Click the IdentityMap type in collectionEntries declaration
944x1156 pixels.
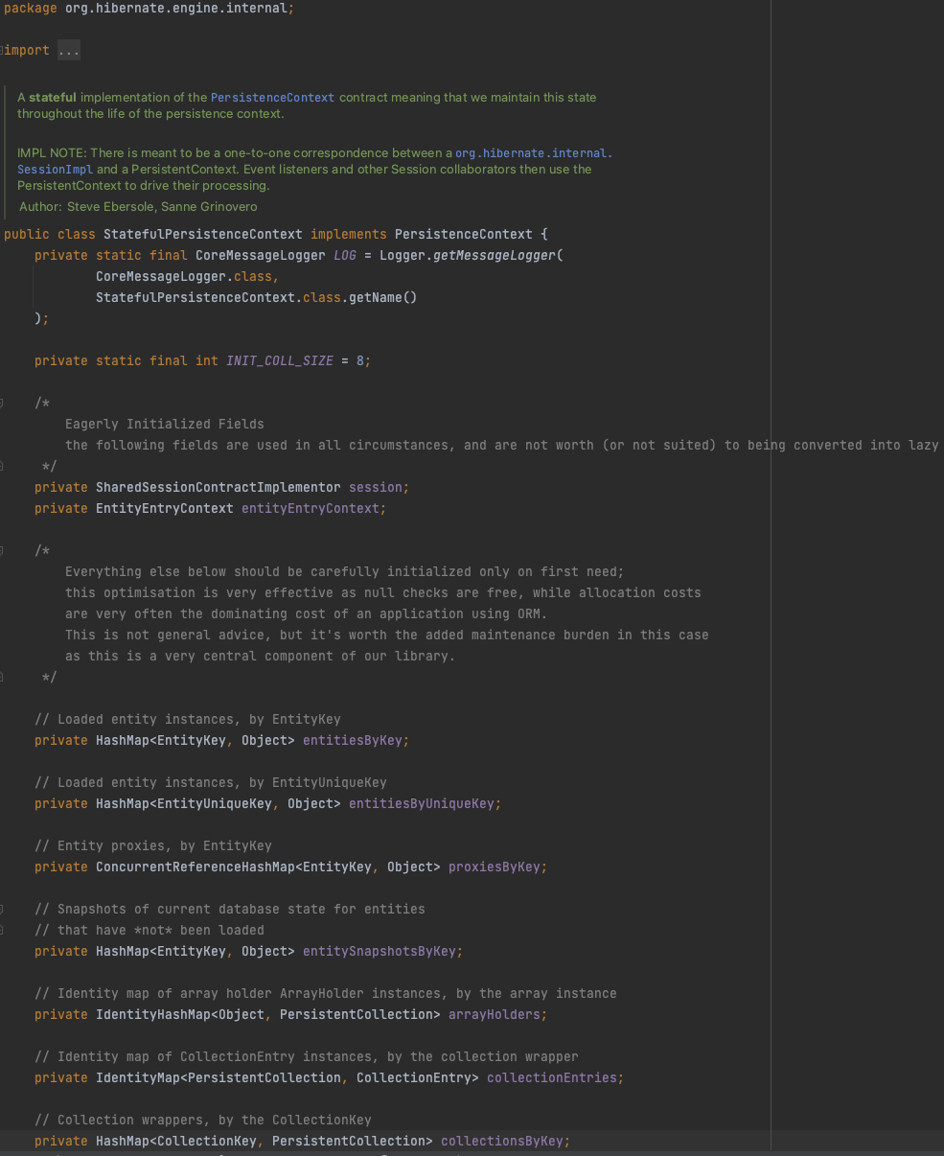point(138,1078)
